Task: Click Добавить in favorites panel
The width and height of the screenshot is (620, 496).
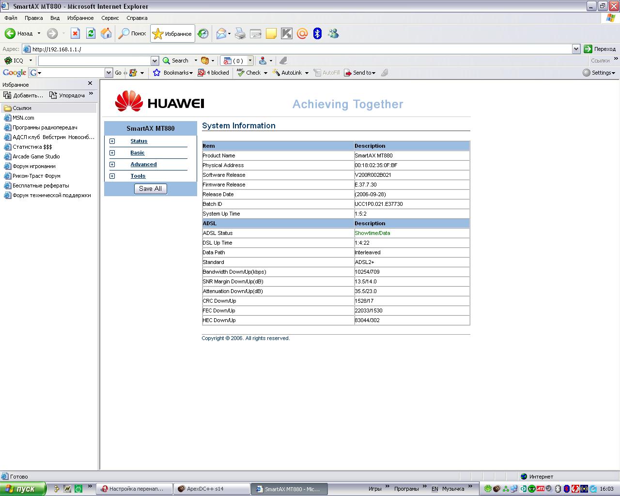Action: point(23,95)
